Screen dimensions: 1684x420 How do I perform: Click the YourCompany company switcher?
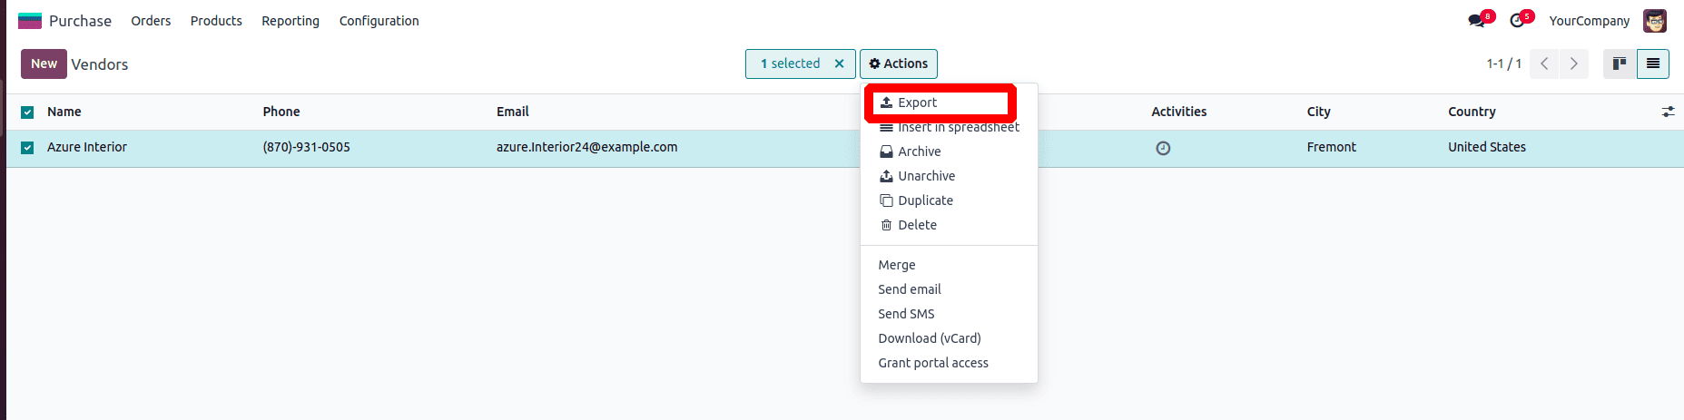[1589, 21]
